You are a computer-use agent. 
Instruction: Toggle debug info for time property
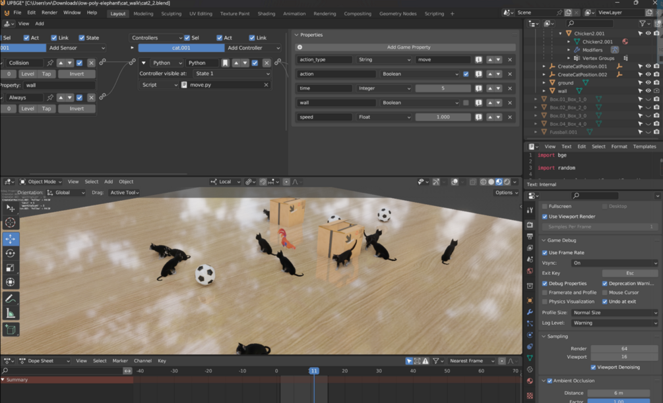pyautogui.click(x=478, y=88)
